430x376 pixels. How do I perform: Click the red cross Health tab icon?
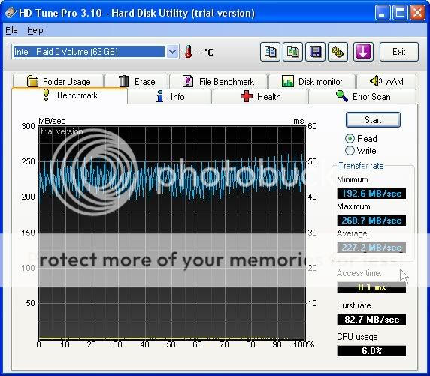click(247, 96)
